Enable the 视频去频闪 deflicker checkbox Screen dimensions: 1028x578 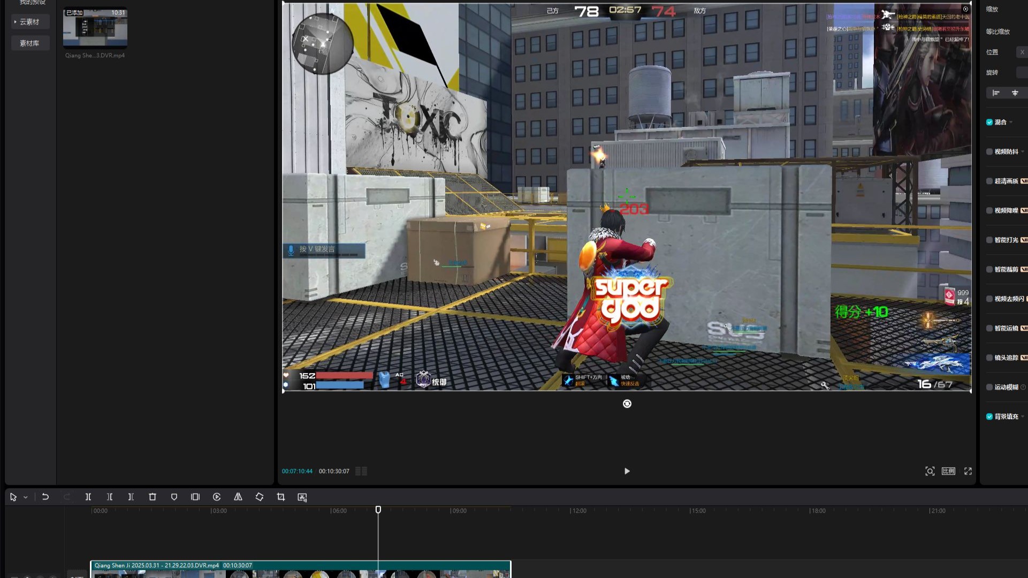coord(989,299)
